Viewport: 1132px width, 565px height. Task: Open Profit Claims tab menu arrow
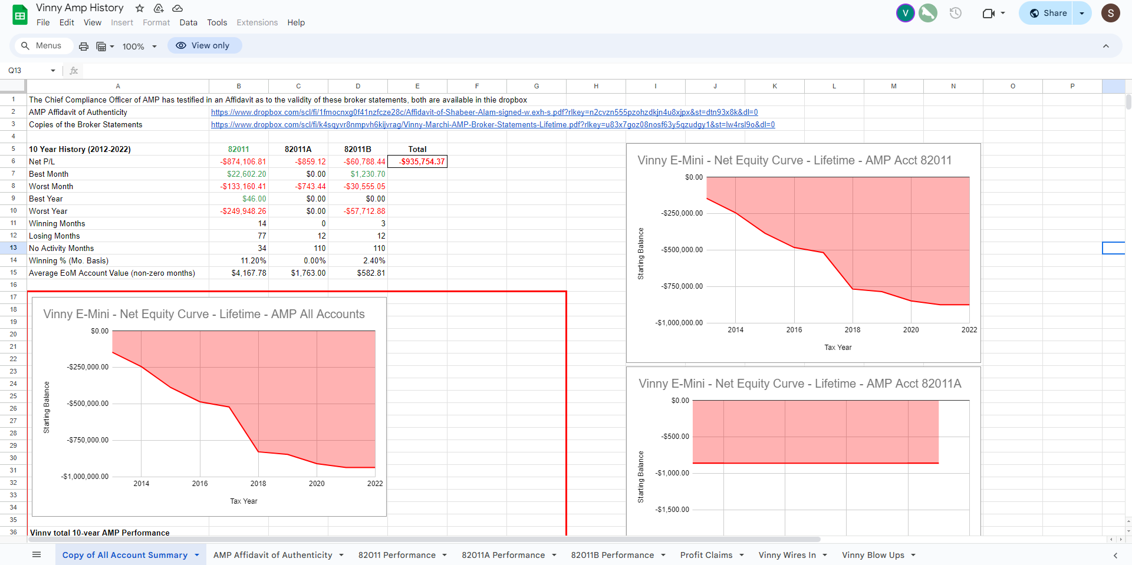(742, 555)
